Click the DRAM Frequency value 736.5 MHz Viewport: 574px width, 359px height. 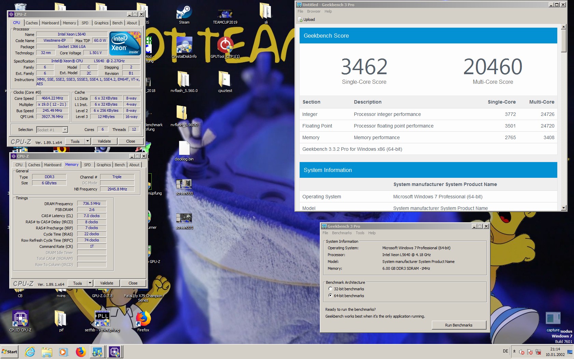click(x=92, y=203)
